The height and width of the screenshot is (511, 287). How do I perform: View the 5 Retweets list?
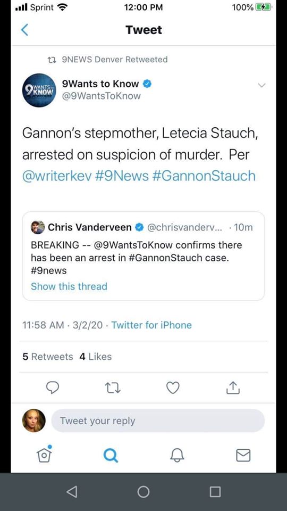[48, 357]
